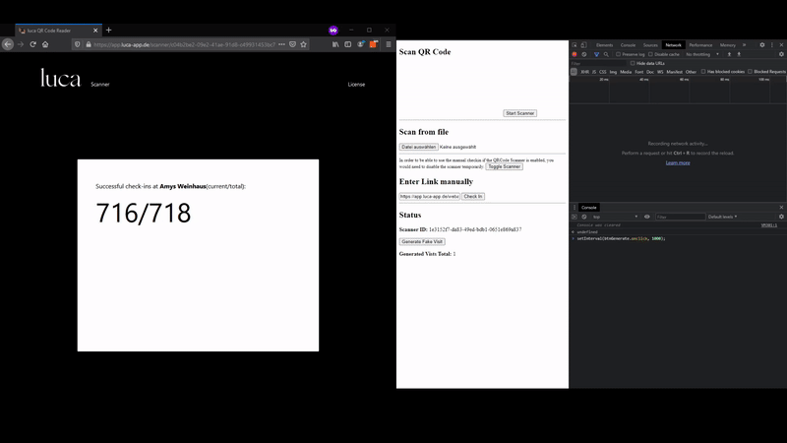The width and height of the screenshot is (787, 443).
Task: Open new tab with plus button
Action: tap(108, 31)
